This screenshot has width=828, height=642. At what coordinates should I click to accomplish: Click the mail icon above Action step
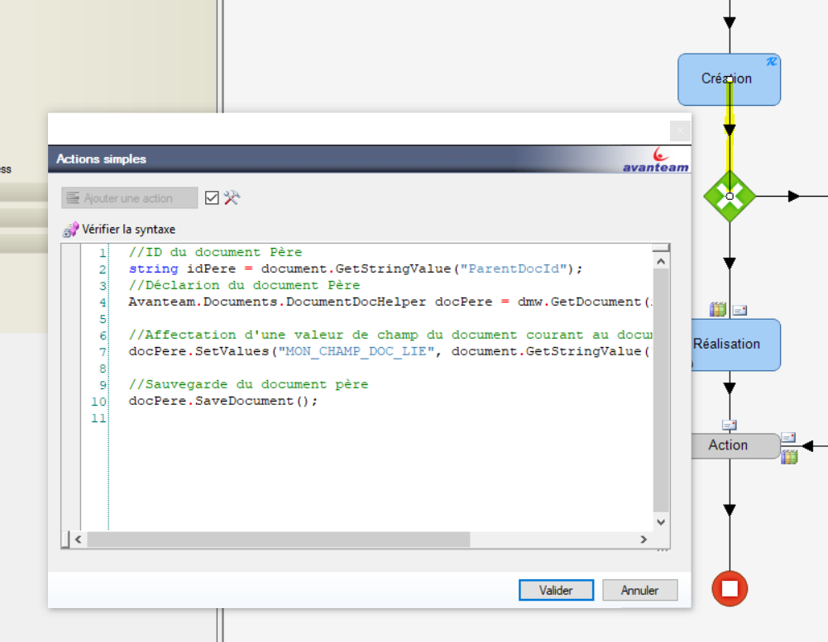point(729,425)
